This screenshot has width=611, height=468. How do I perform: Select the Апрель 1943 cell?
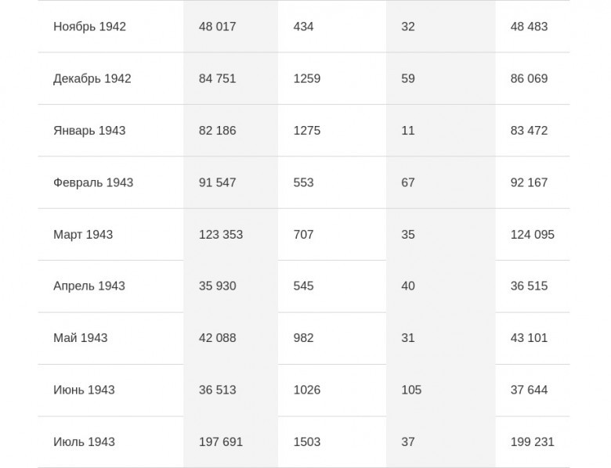pyautogui.click(x=89, y=286)
